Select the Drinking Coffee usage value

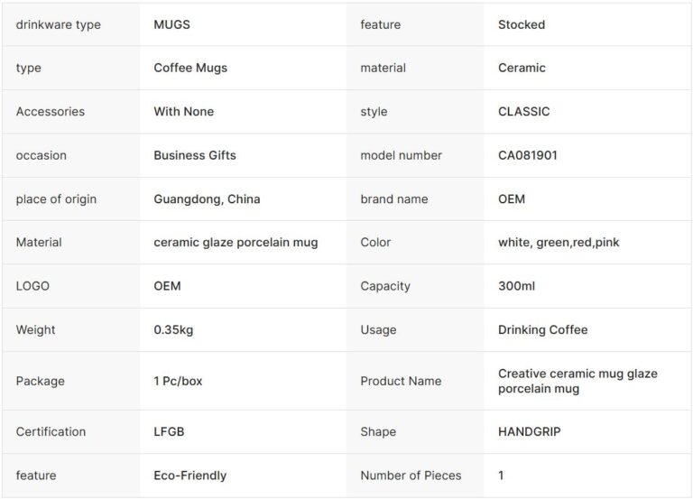[542, 329]
